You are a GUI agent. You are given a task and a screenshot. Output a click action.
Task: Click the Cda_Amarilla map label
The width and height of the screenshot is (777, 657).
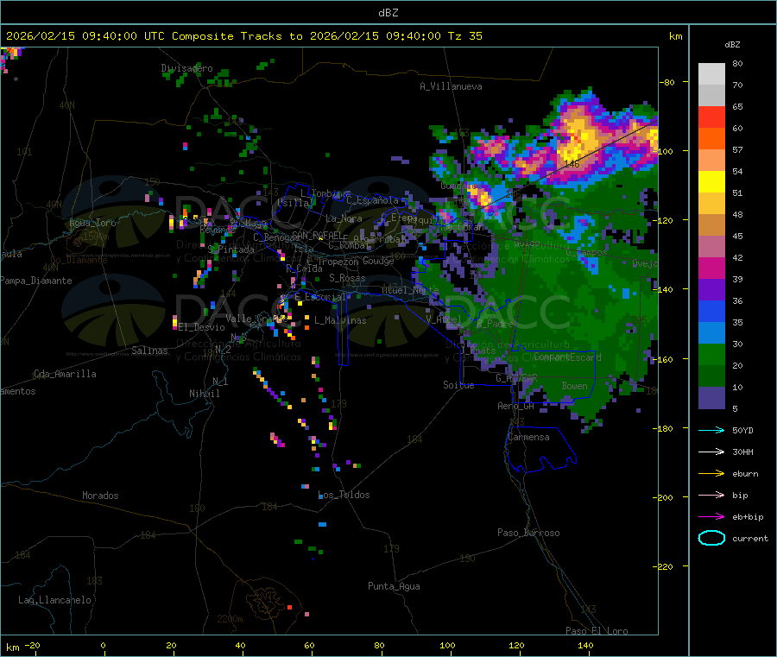[65, 374]
